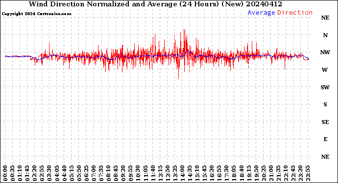This screenshot has height=183, width=338.
Task: Click the 13:25 time axis label
Action: click(174, 173)
